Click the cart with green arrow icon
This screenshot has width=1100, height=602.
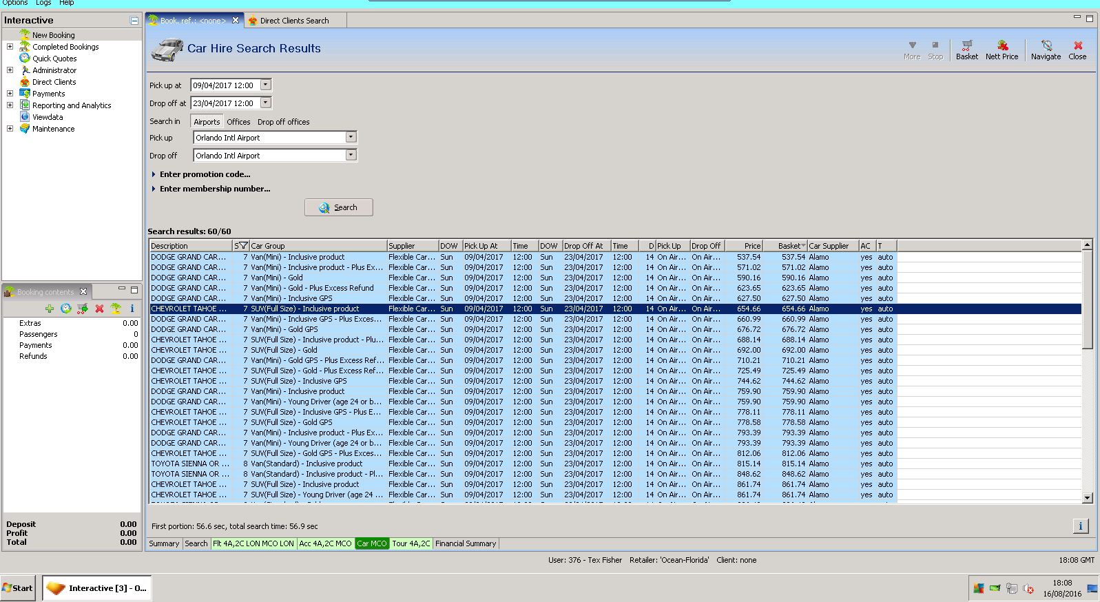(x=83, y=309)
